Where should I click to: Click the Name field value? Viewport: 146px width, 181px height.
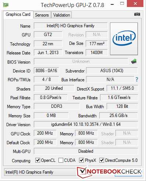(x=71, y=26)
